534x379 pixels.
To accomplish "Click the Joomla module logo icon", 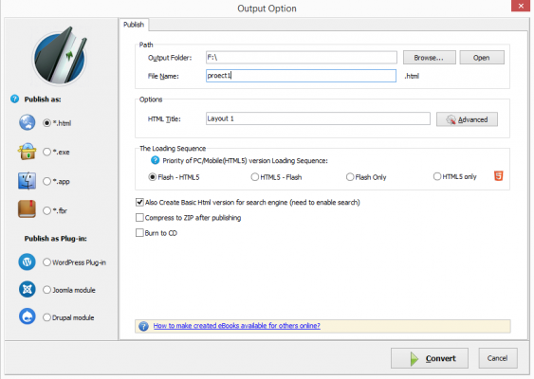I will [27, 290].
